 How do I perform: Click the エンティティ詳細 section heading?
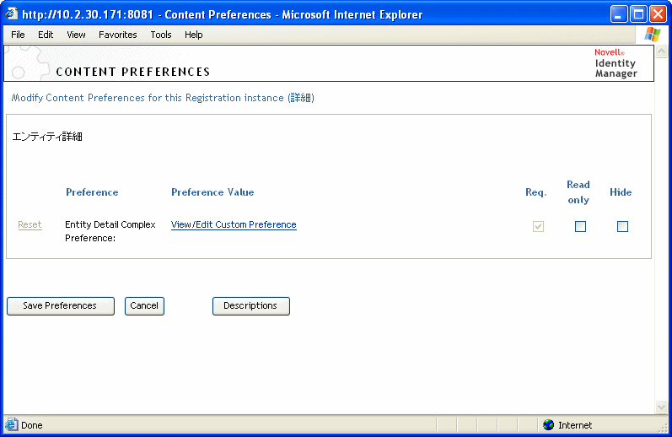tap(47, 137)
